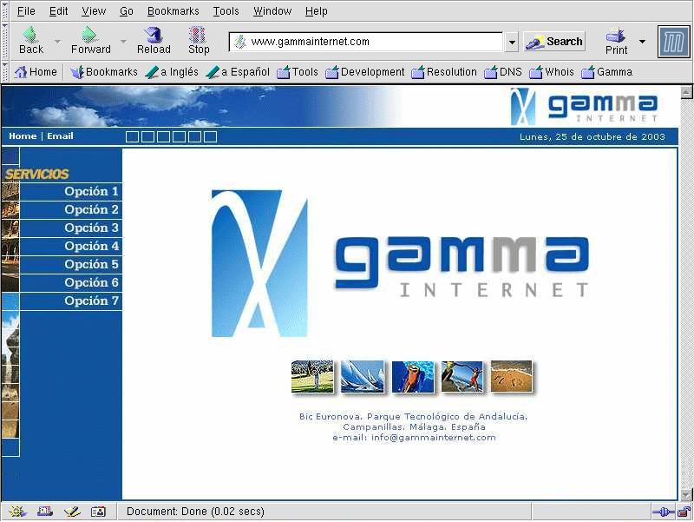Open the Mail icon in the status bar

(44, 512)
